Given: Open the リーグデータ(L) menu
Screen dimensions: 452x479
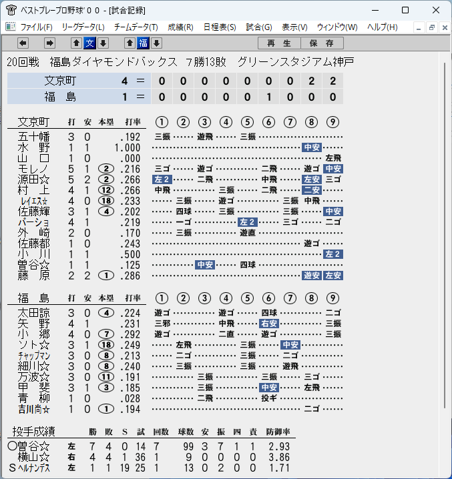Looking at the screenshot, I should point(83,27).
